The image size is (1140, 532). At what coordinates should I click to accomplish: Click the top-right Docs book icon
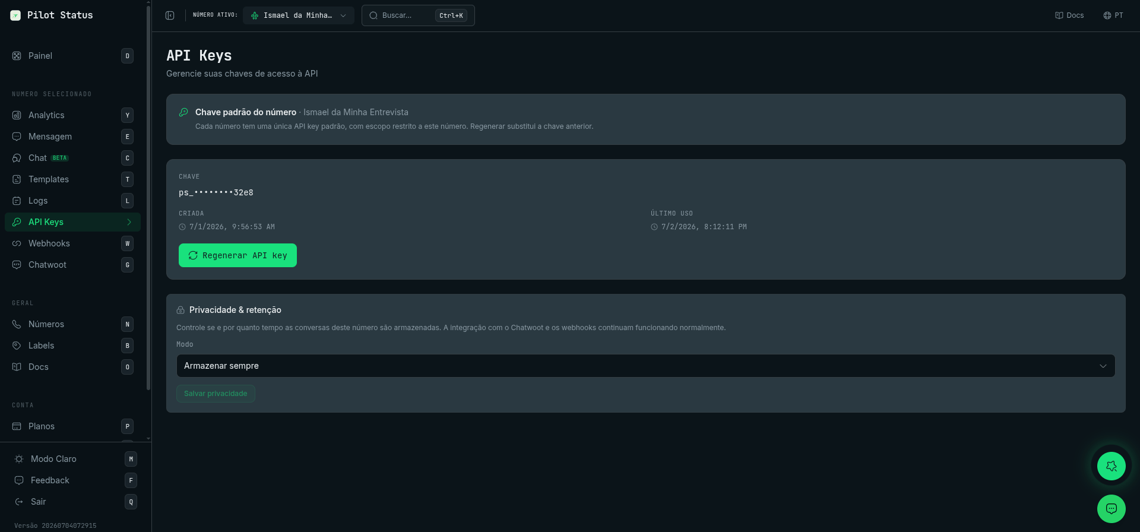pos(1059,15)
